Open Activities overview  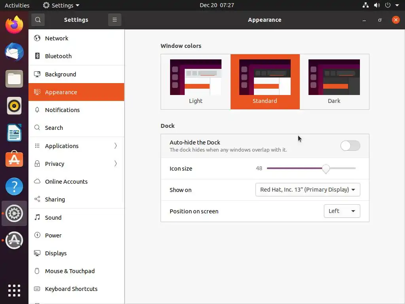(17, 5)
